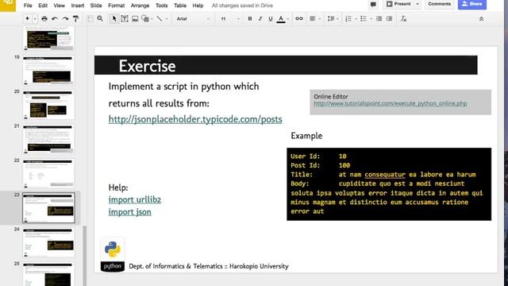The width and height of the screenshot is (508, 286).
Task: Click the insert image icon
Action: point(135,19)
